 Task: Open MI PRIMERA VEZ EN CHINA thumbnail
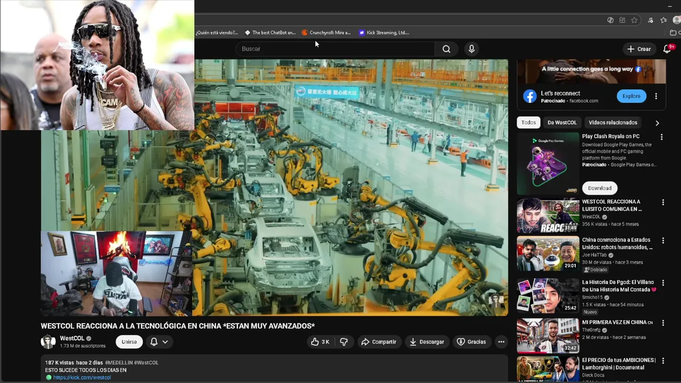tap(548, 336)
